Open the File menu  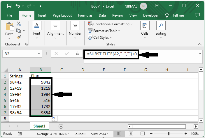9,15
